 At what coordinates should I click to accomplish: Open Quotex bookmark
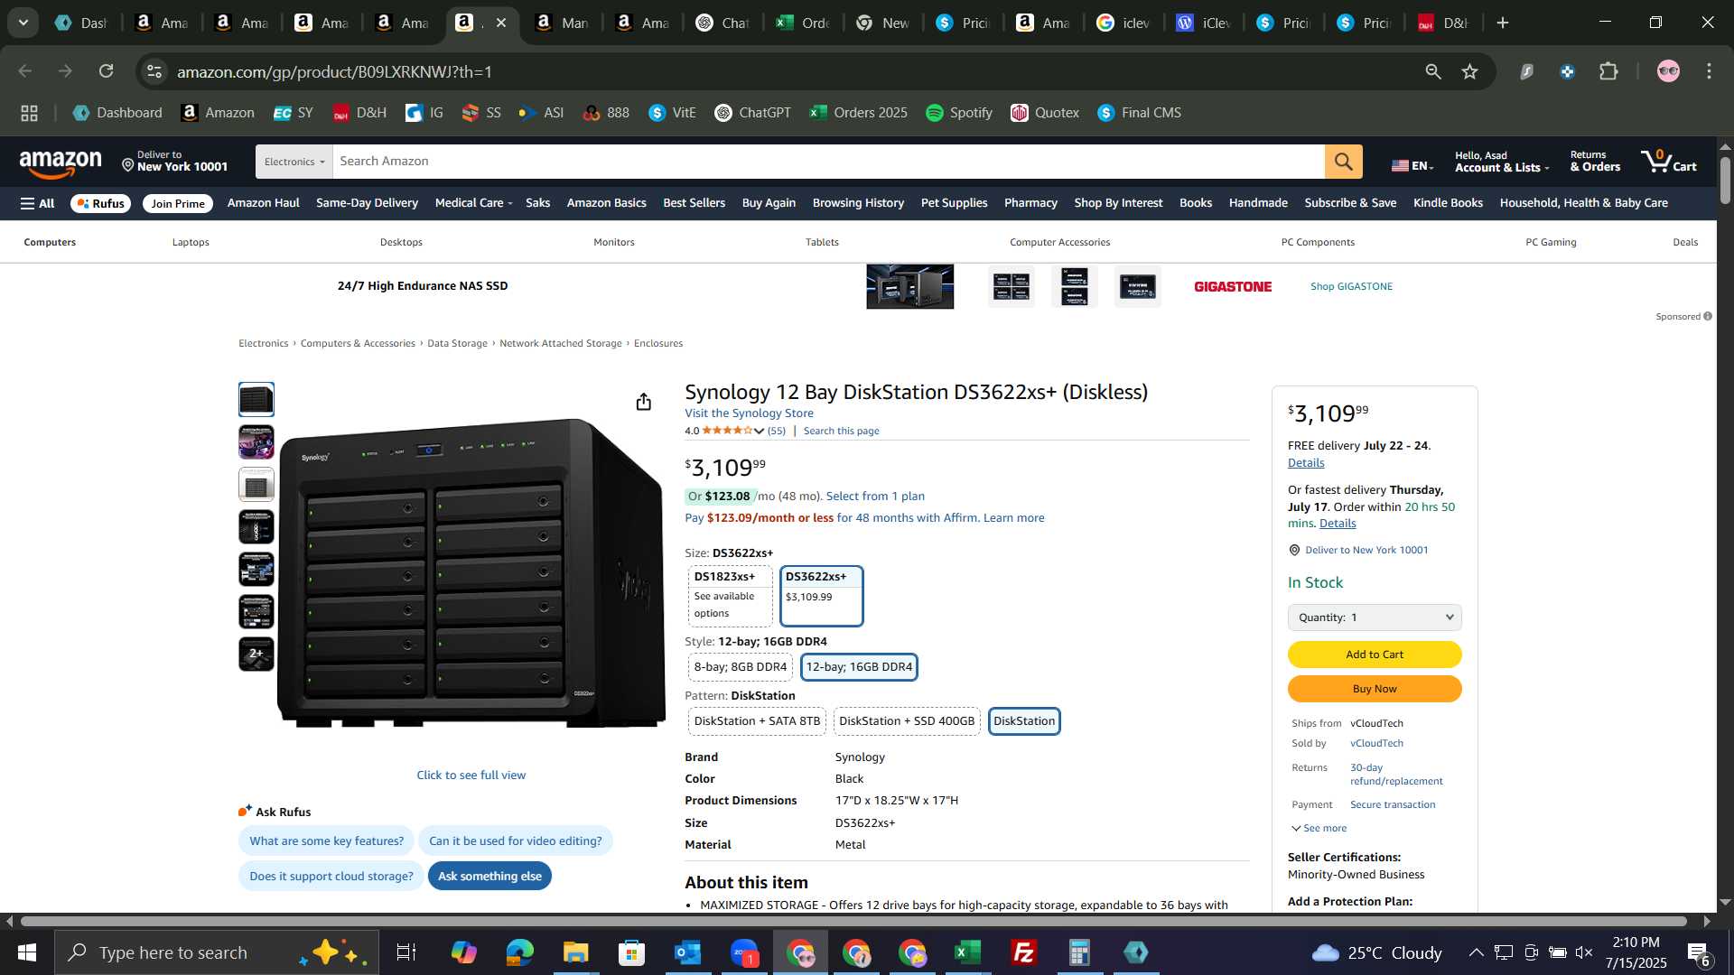1044,113
